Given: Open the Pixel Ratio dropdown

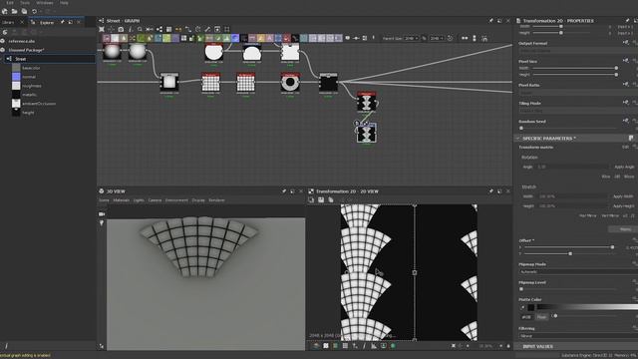Looking at the screenshot, I should 578,93.
